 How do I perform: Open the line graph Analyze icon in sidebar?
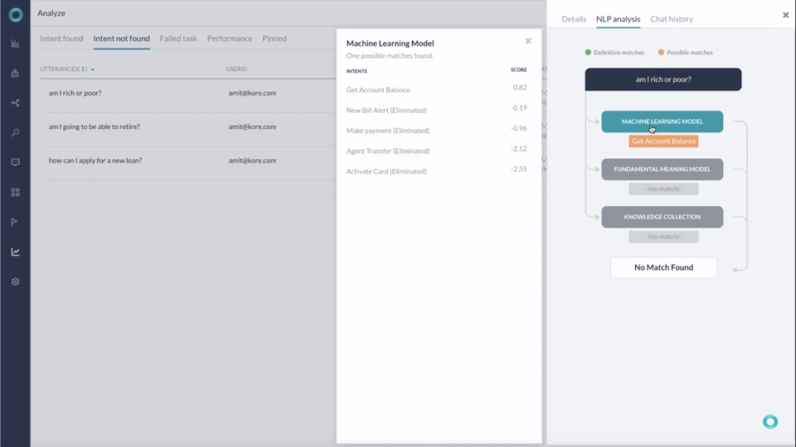pos(15,252)
